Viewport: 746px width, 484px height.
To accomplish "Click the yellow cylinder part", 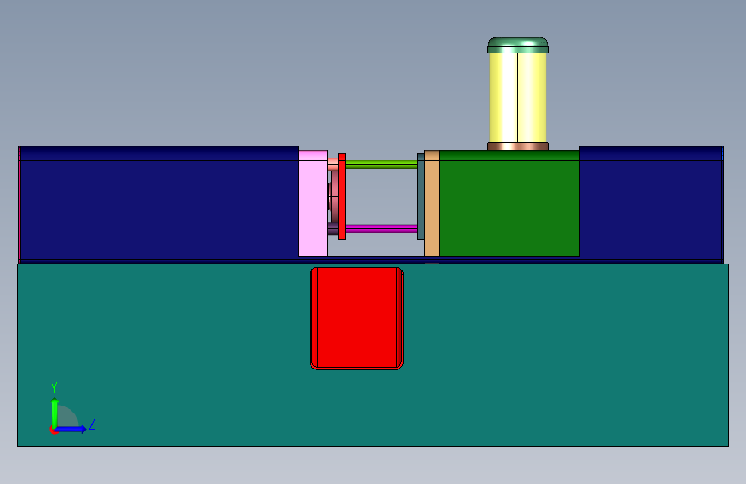I will tap(518, 97).
